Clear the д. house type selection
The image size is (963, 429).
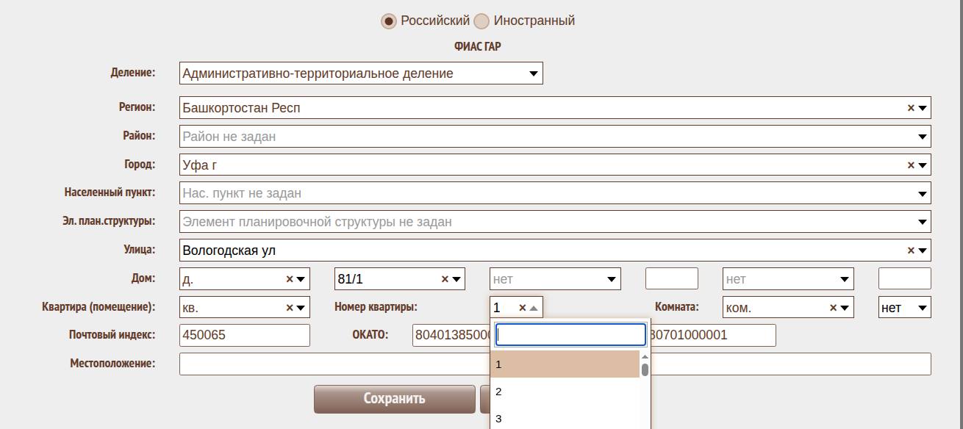[289, 279]
